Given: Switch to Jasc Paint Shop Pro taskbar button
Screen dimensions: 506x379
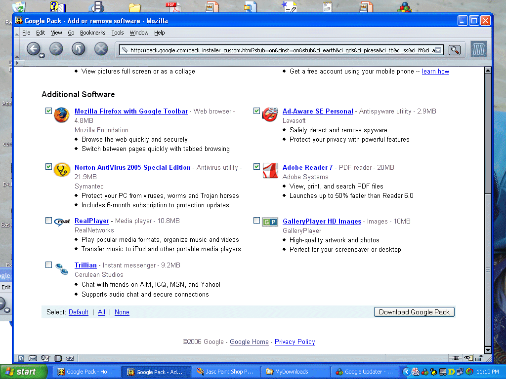Looking at the screenshot, I should 225,372.
